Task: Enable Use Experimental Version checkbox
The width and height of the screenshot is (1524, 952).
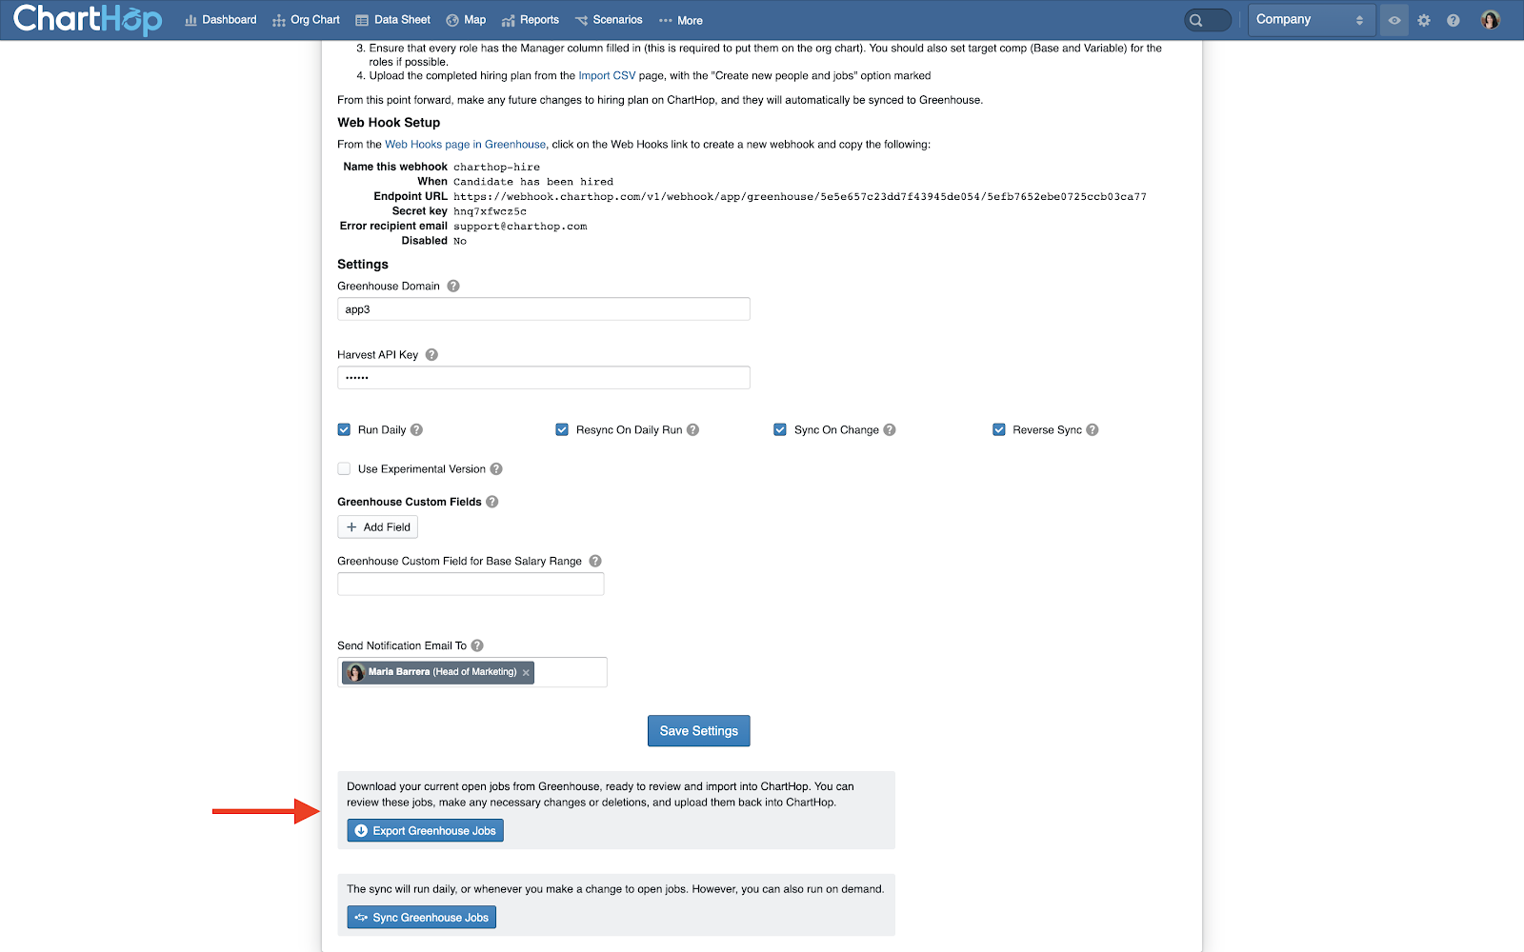Action: (x=344, y=468)
